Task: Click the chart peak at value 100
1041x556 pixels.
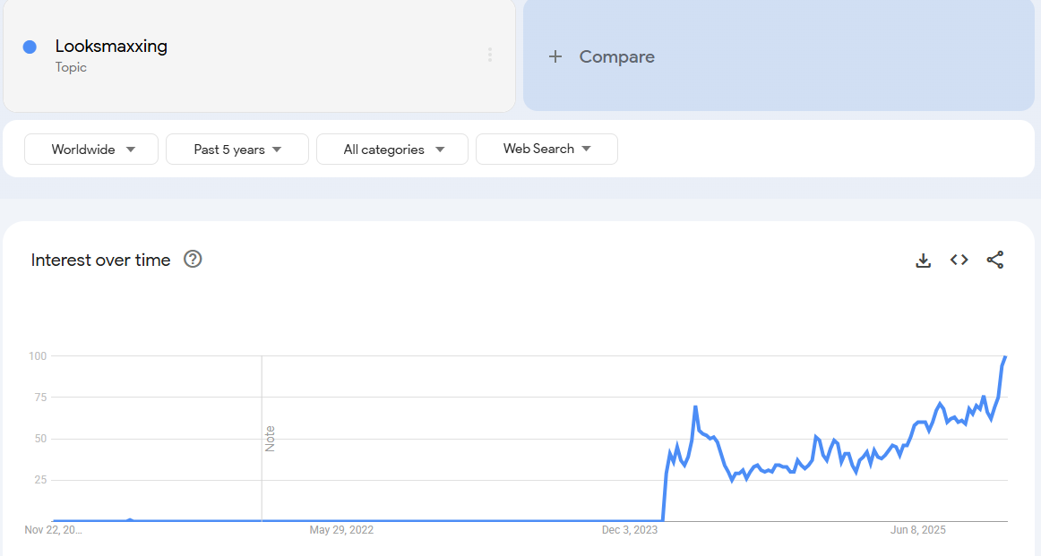Action: pyautogui.click(x=1005, y=357)
